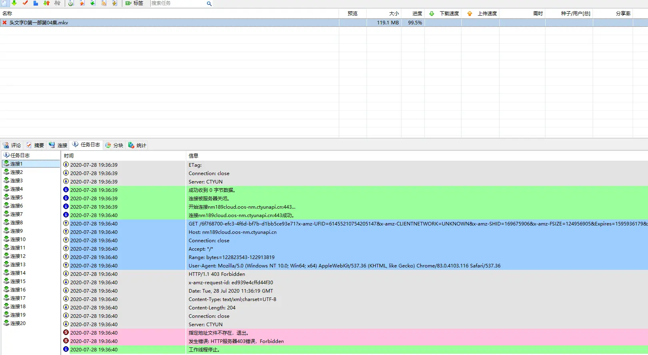The image size is (648, 355).
Task: Click the lightning bolt document toolbar icon
Action: point(114,3)
